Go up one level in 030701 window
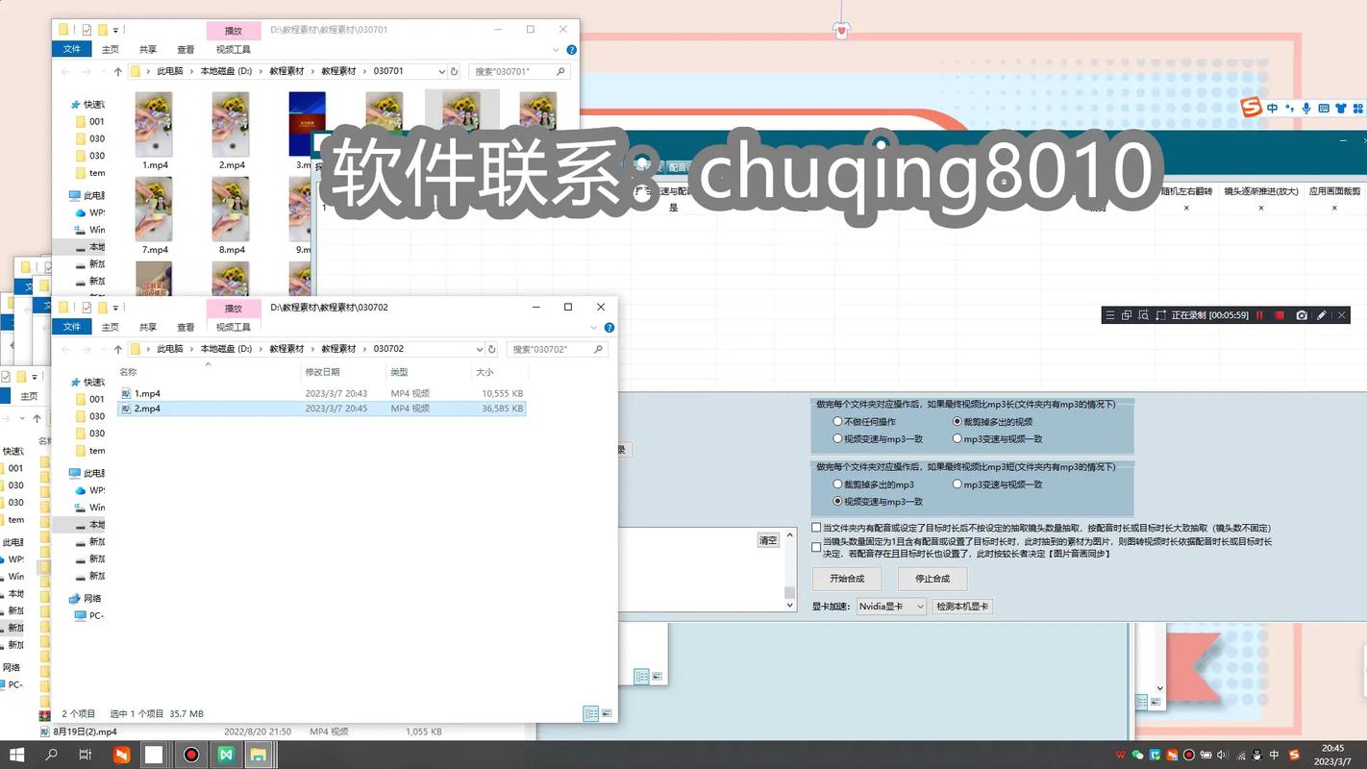 point(118,71)
